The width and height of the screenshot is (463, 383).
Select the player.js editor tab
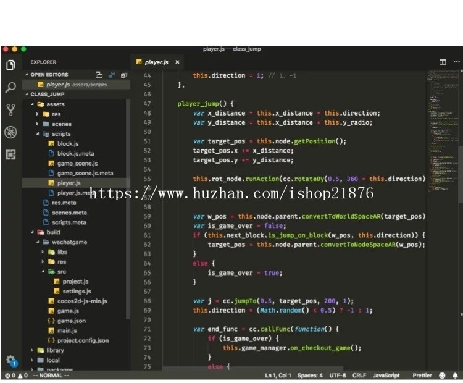(x=157, y=62)
